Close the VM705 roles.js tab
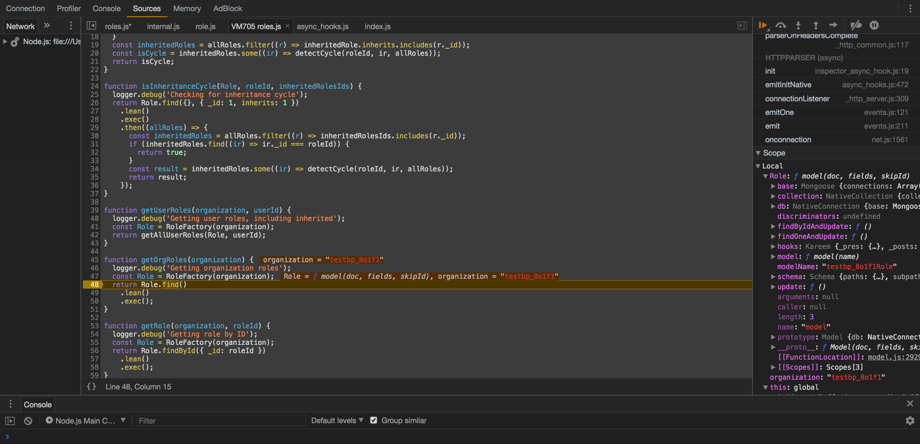The image size is (920, 444). coord(287,26)
